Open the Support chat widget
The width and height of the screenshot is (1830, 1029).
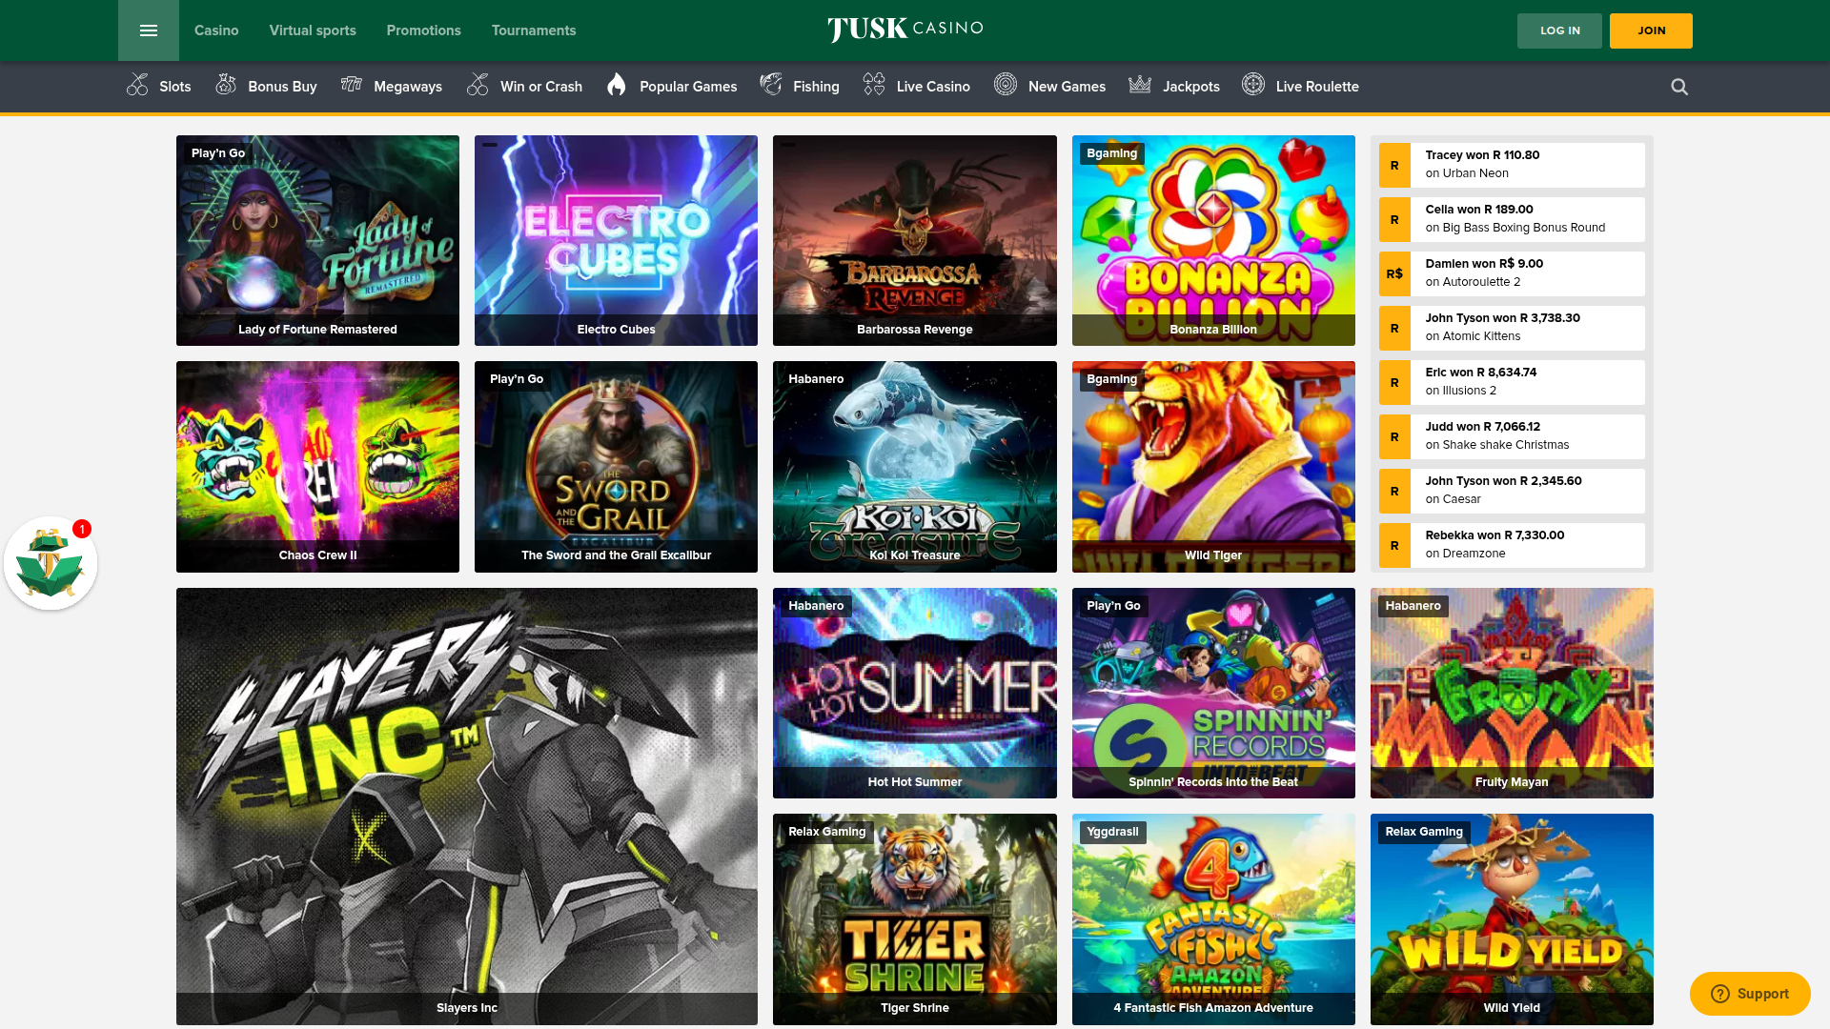coord(1750,993)
